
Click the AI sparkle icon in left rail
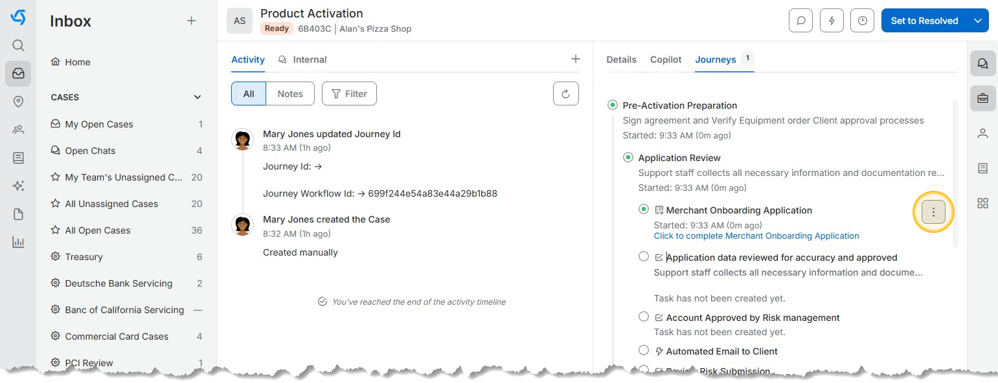pyautogui.click(x=18, y=186)
